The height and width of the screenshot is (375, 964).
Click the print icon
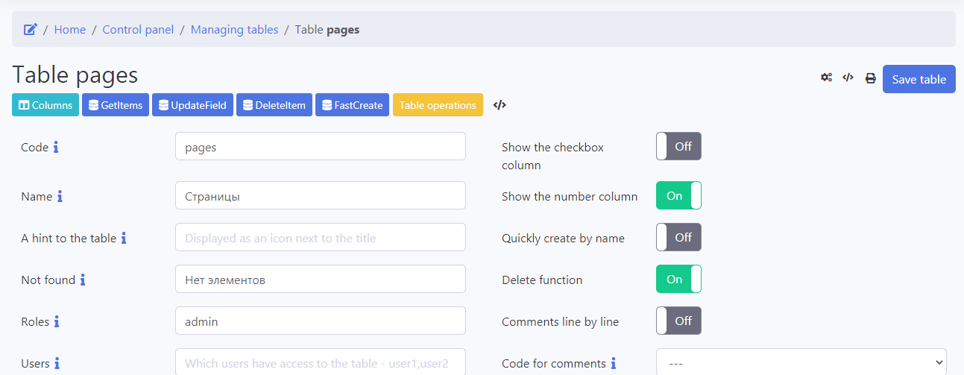pos(870,78)
